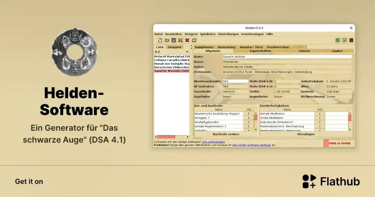Select Critiana Caravita in the hero list
The width and height of the screenshot is (375, 197).
(172, 60)
